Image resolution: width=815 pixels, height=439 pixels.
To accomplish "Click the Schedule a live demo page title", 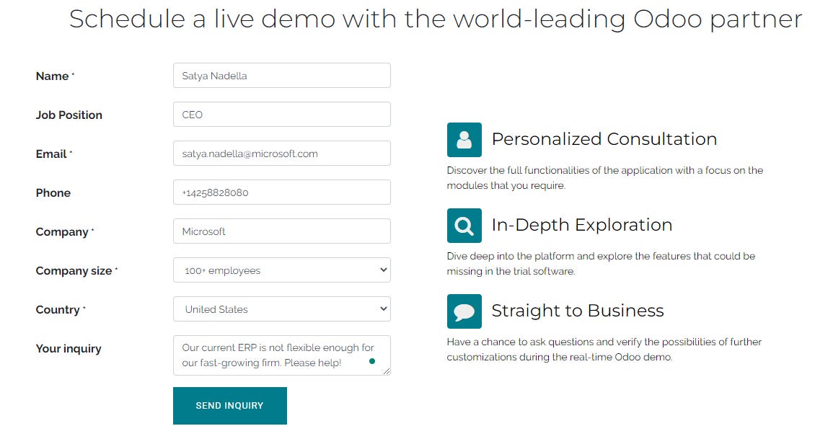I will 436,19.
